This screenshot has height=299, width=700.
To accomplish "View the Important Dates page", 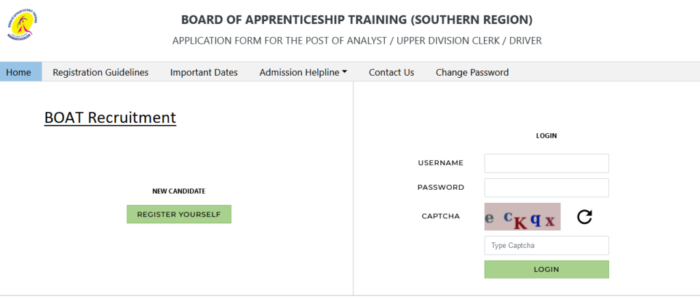I will pos(204,72).
